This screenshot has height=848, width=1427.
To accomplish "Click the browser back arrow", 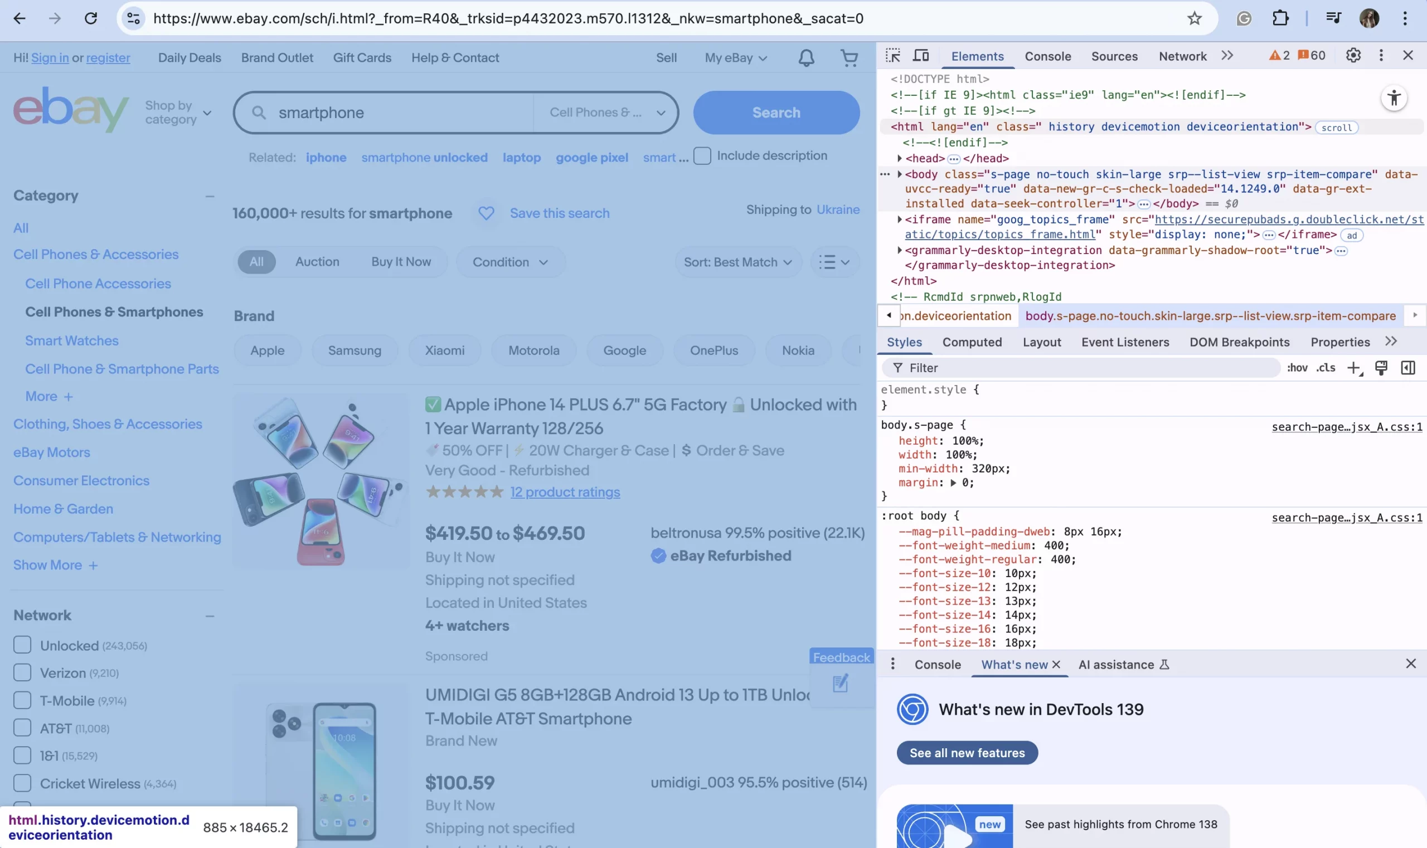I will (x=20, y=18).
